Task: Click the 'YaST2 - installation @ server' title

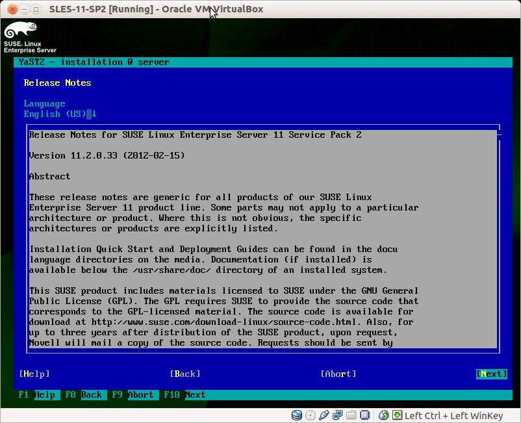Action: pos(94,62)
